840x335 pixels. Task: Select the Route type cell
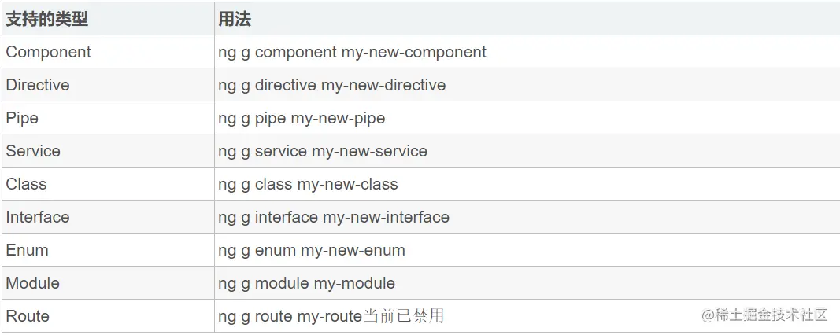click(x=28, y=316)
